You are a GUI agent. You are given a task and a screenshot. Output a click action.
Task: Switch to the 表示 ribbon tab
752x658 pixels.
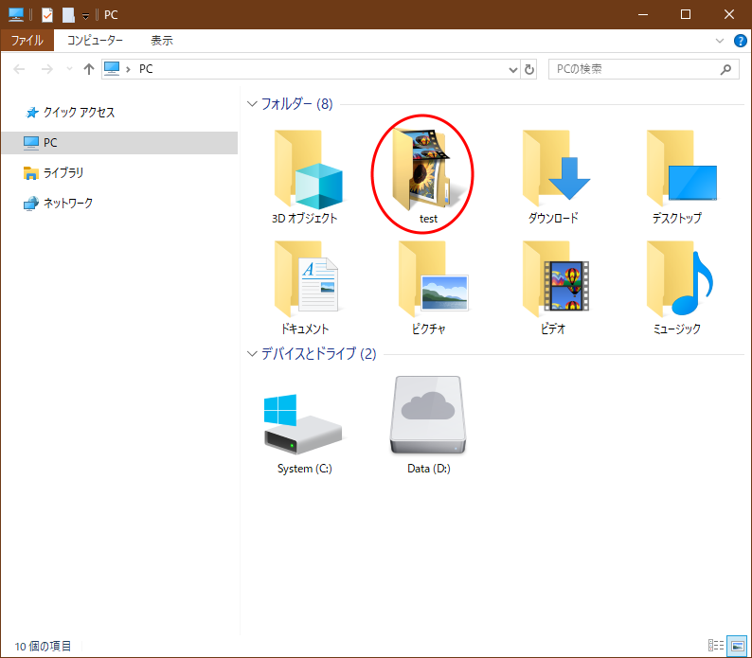click(162, 41)
